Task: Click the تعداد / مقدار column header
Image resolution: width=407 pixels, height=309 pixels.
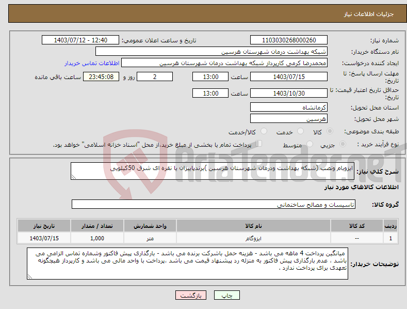Action: pyautogui.click(x=97, y=226)
